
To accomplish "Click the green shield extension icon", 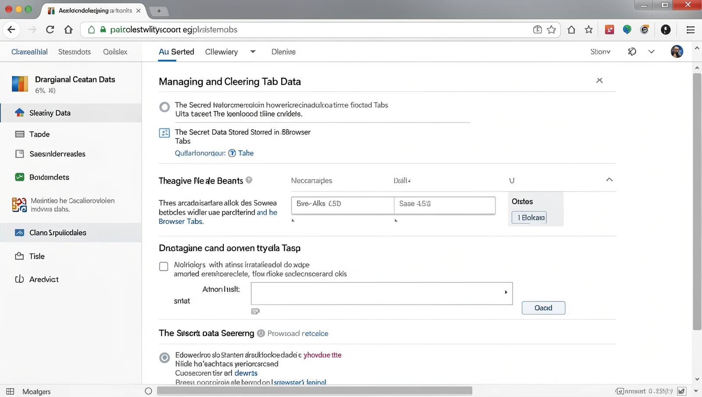I will 627,30.
